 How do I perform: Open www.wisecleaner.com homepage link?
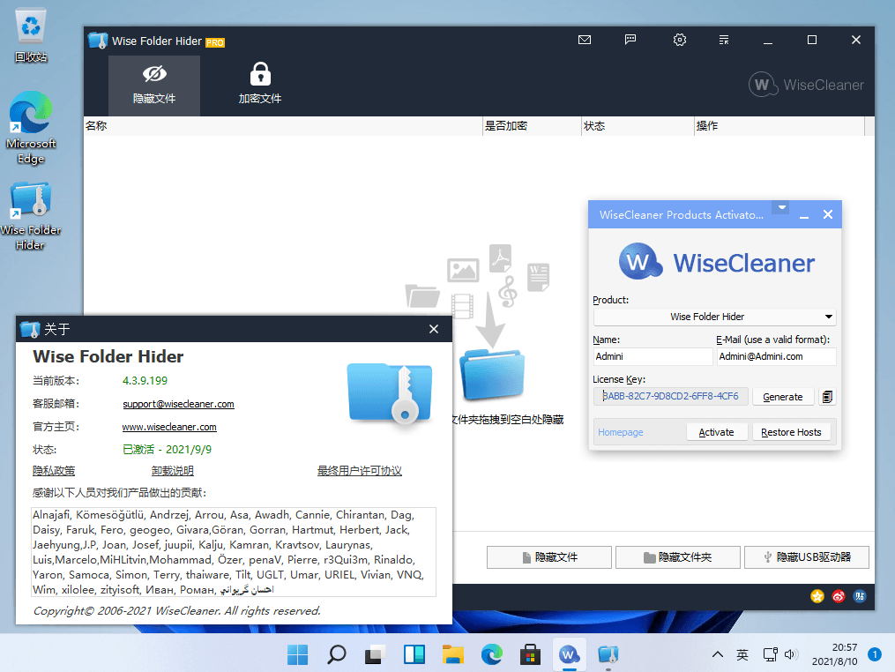coord(169,427)
